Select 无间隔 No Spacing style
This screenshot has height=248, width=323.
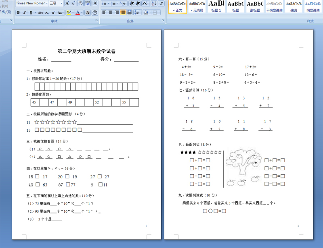[x=197, y=6]
